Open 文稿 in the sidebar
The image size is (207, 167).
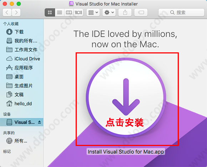tap(22, 95)
